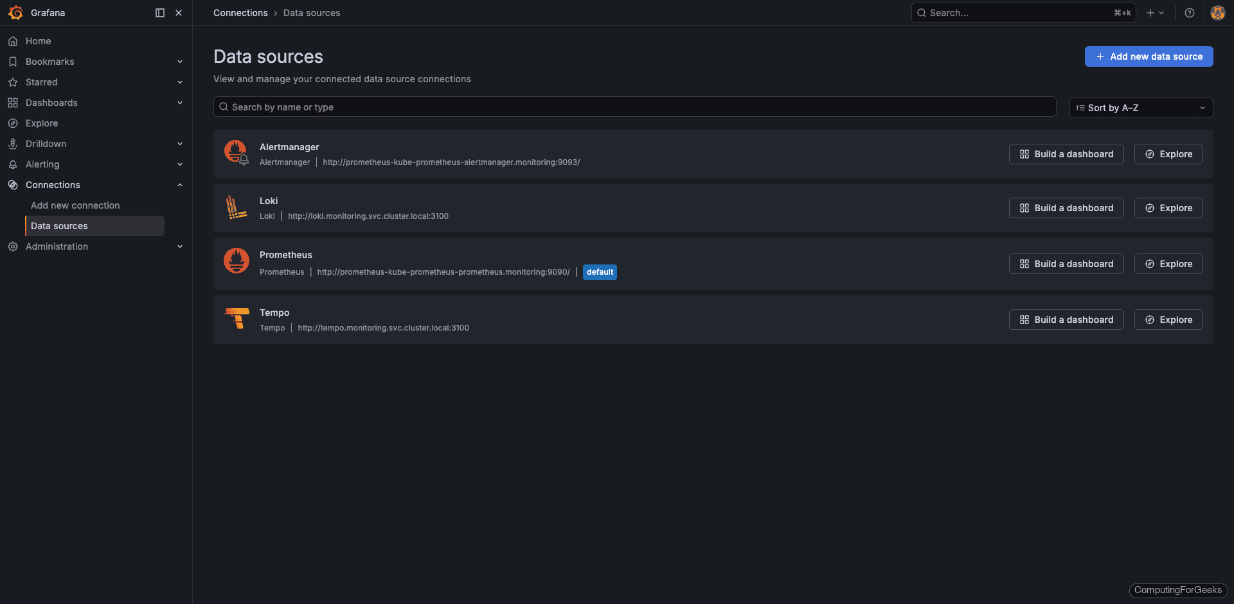Click the Administration gear icon
The width and height of the screenshot is (1234, 604).
(13, 246)
